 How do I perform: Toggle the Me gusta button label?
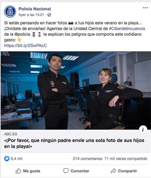click(32, 171)
